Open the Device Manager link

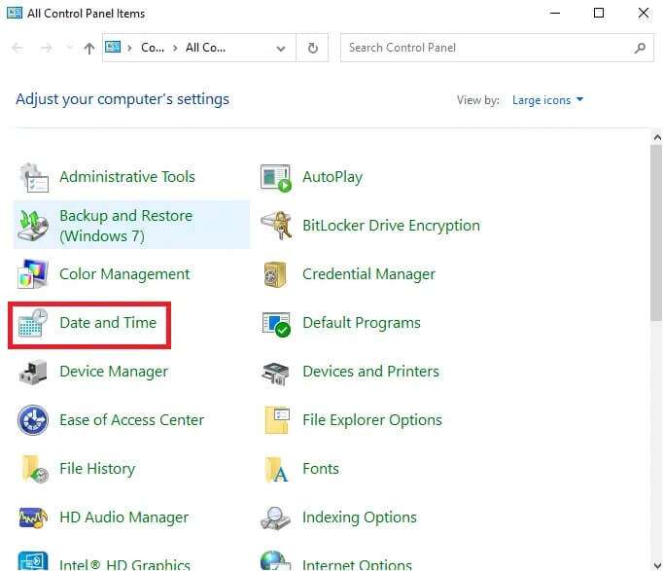click(x=114, y=372)
